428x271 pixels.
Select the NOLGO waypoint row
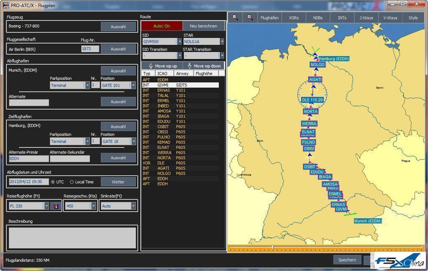180,173
